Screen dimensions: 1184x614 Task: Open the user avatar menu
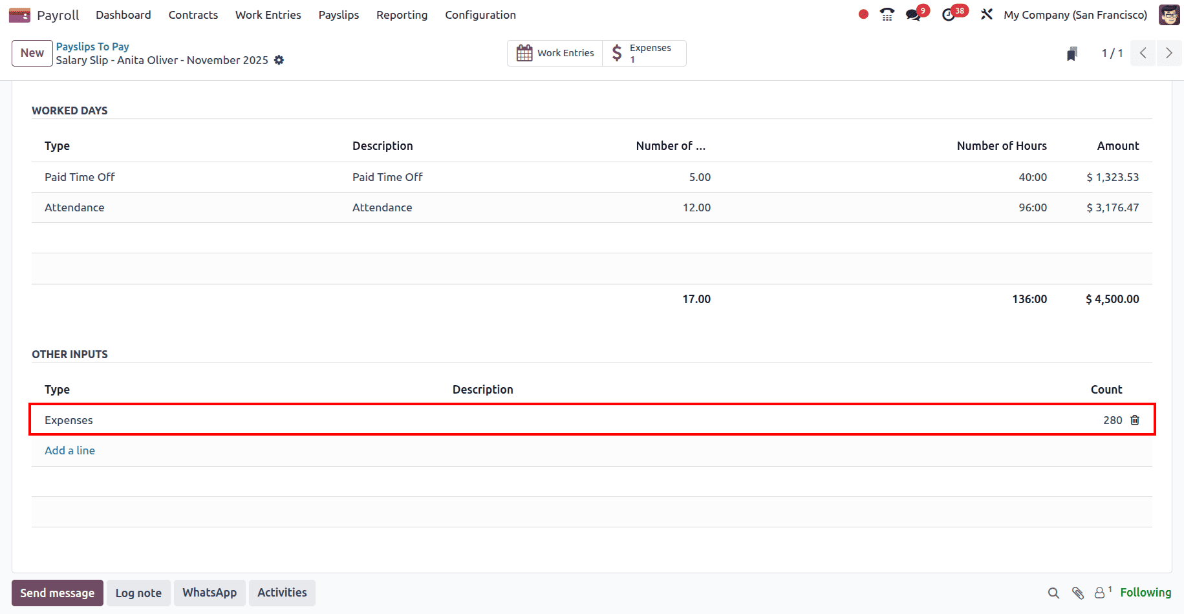[1169, 14]
